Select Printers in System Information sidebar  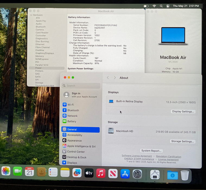pos(39,71)
